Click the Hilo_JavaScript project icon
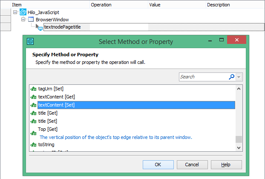265x179 pixels. [x=23, y=12]
